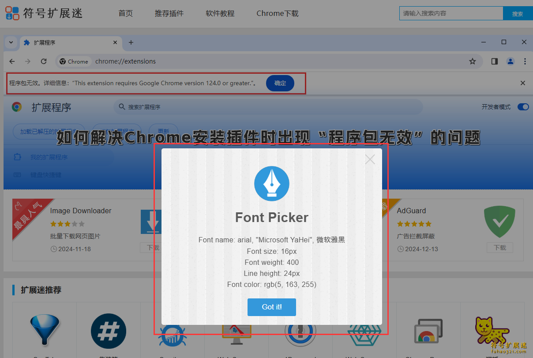533x358 pixels.
Task: Click Image Downloader's star rating
Action: [x=67, y=224]
